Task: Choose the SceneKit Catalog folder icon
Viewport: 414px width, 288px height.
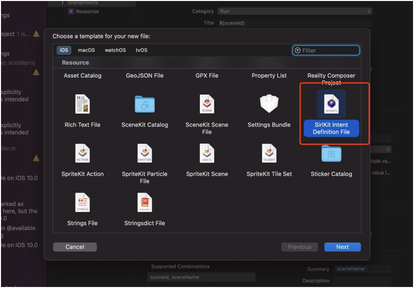Action: [144, 104]
